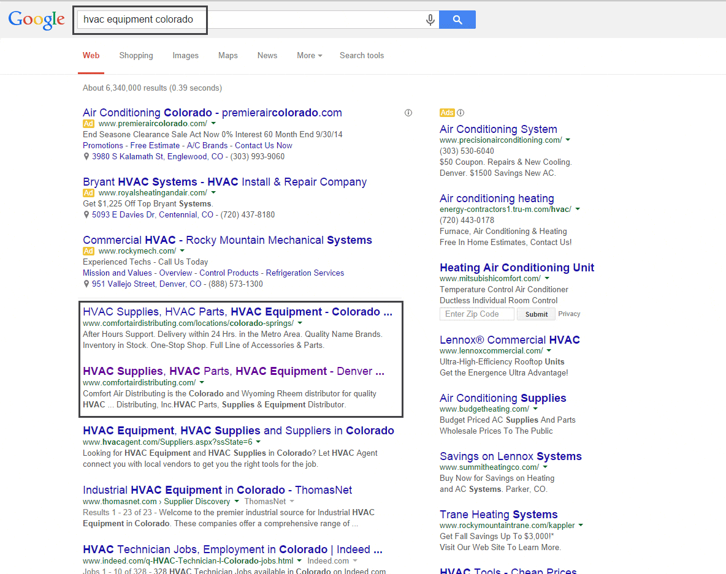This screenshot has width=726, height=574.
Task: Click Submit button for zip code
Action: [x=536, y=314]
